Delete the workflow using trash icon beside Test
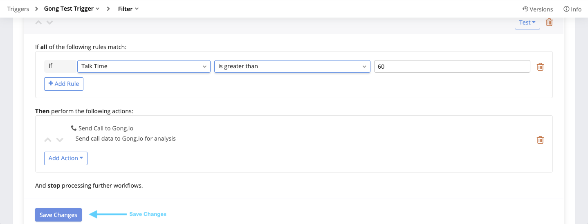Screen dimensions: 588x224 click(x=549, y=22)
